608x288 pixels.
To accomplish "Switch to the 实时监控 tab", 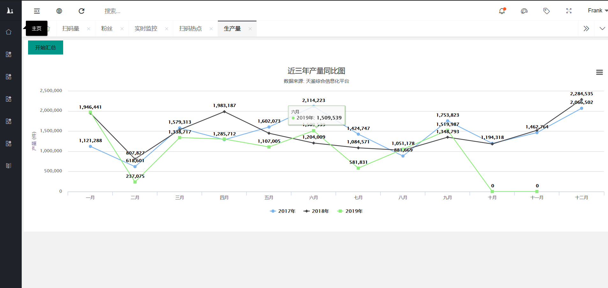I will tap(146, 29).
